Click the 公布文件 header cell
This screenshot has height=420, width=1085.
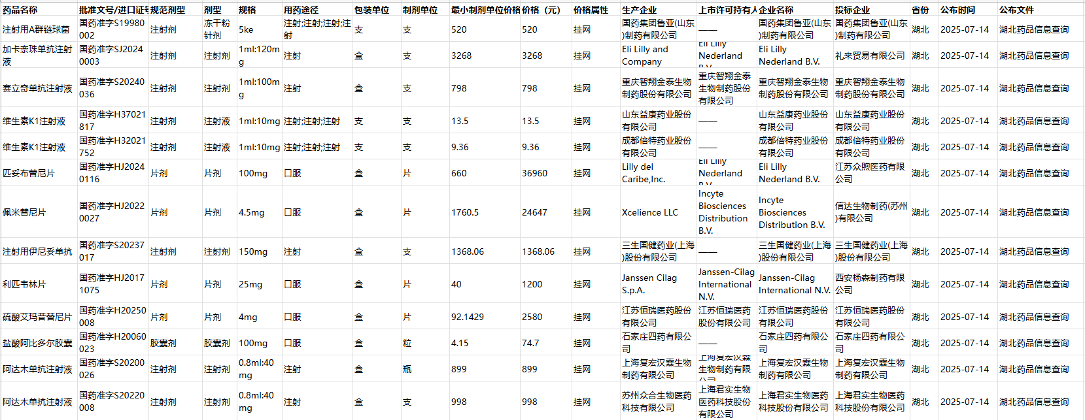1041,10
